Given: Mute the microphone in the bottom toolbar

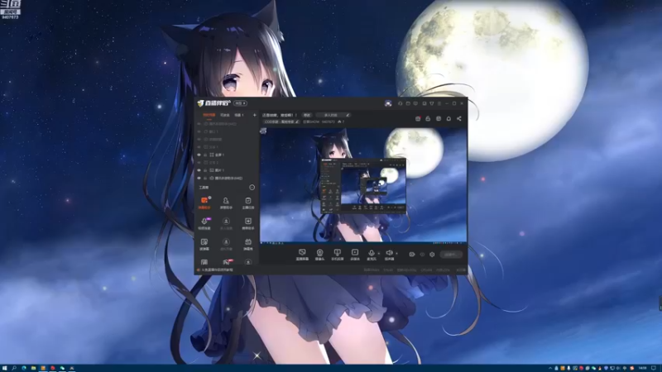Looking at the screenshot, I should point(371,255).
